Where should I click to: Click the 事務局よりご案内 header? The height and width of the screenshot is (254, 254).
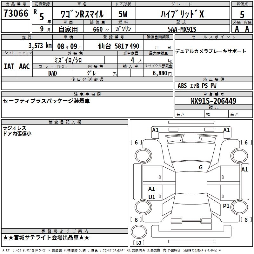point(65,231)
